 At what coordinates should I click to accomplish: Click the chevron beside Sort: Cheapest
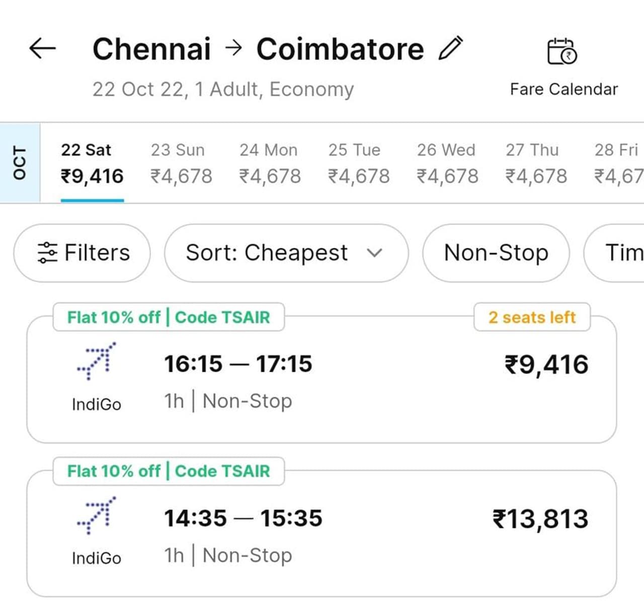pyautogui.click(x=375, y=252)
